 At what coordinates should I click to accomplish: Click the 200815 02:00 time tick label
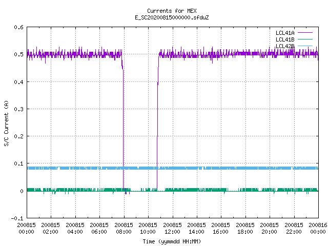click(50, 228)
